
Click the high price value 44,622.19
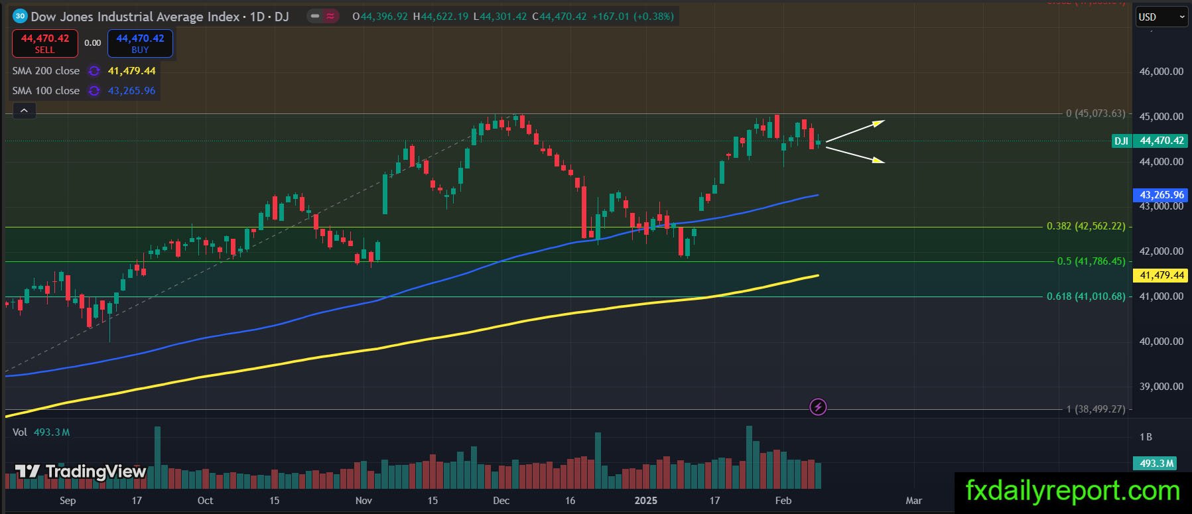tap(445, 16)
